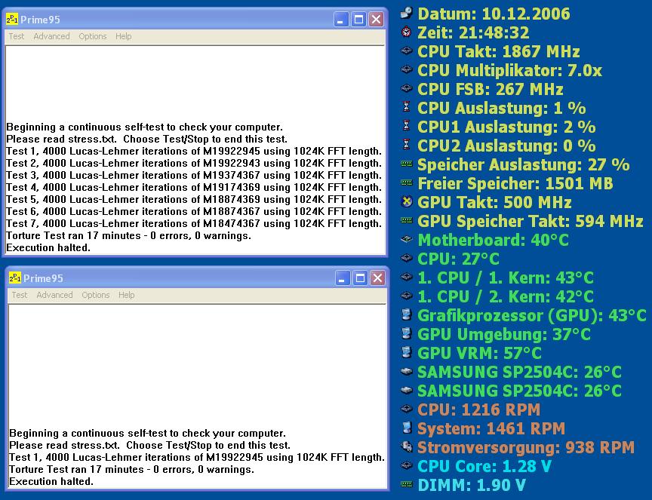Click the chip icon beside CPU Takt
The height and width of the screenshot is (500, 652).
click(x=406, y=51)
